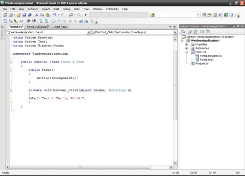245x176 pixels.
Task: Open the Add New Item dropdown arrow
Action: click(x=14, y=15)
